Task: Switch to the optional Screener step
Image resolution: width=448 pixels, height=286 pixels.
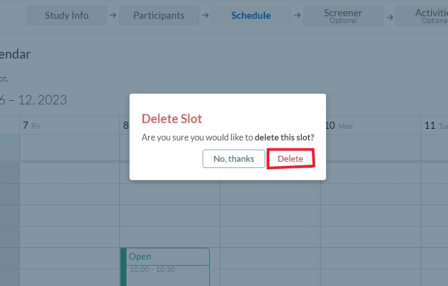Action: 343,15
